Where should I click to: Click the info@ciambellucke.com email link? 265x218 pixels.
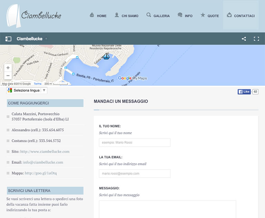click(43, 162)
